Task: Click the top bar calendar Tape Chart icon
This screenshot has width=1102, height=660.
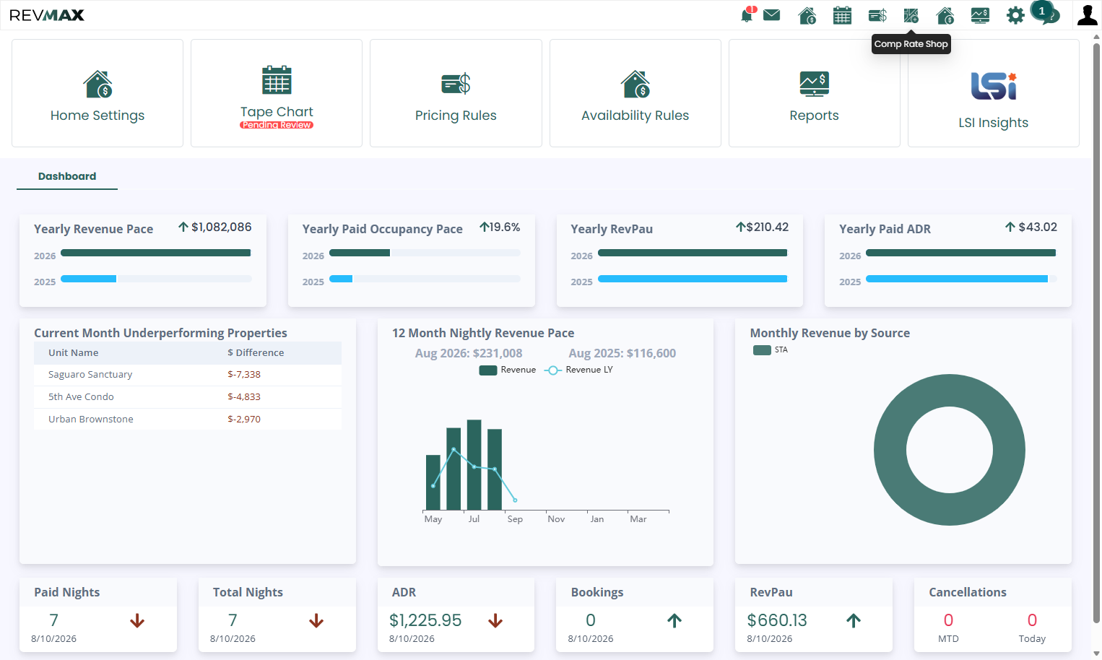Action: point(842,15)
